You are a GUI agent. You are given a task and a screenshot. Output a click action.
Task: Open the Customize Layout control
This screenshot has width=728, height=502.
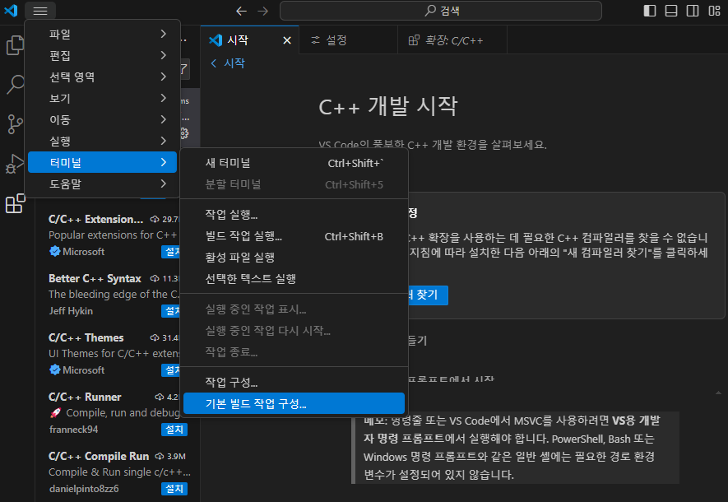[712, 11]
